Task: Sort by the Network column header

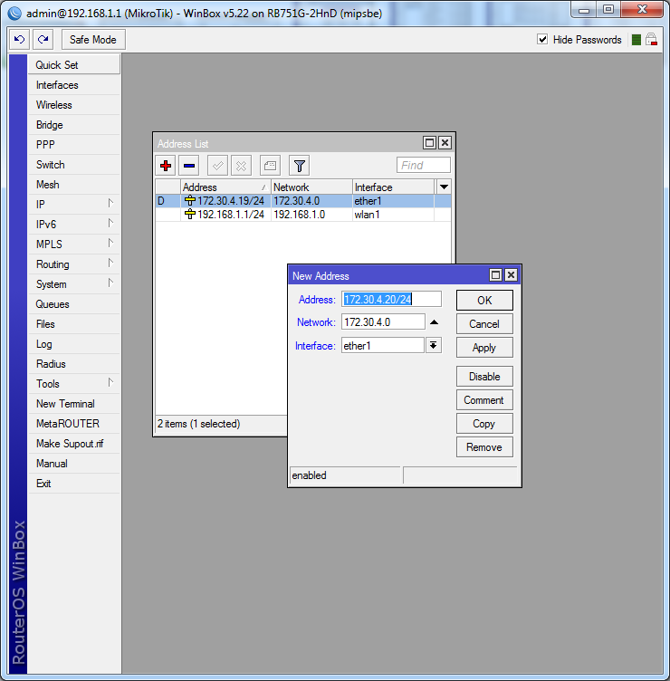Action: [311, 187]
